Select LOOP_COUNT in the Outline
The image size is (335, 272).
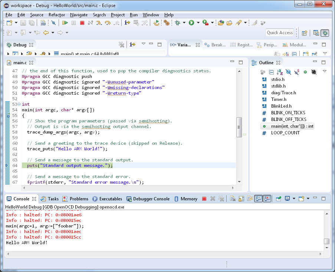[x=285, y=133]
